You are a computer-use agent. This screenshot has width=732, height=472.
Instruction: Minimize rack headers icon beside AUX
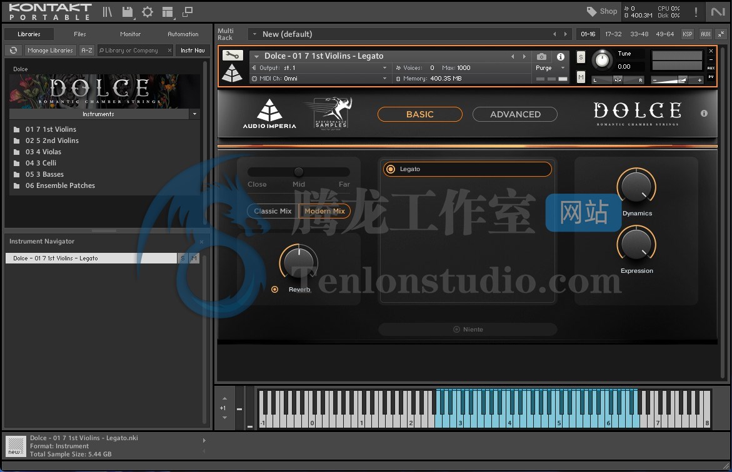coord(721,34)
